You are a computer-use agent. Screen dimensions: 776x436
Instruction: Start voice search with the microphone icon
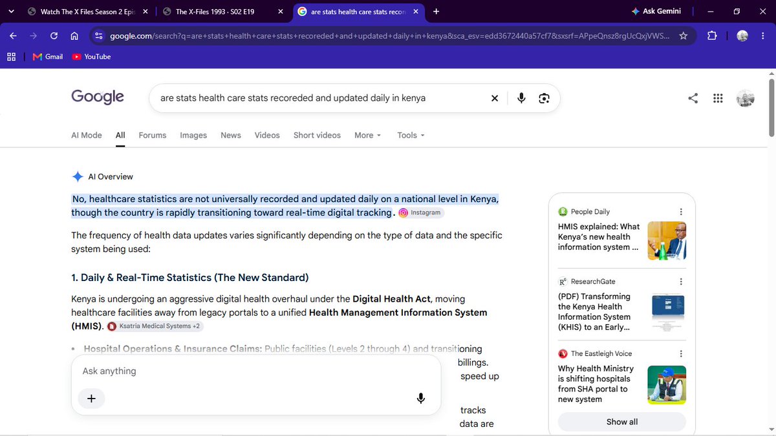tap(521, 98)
